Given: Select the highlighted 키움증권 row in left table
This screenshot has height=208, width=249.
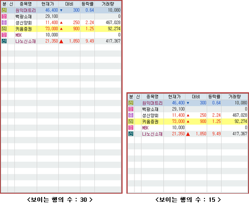Looking at the screenshot, I should coord(61,29).
